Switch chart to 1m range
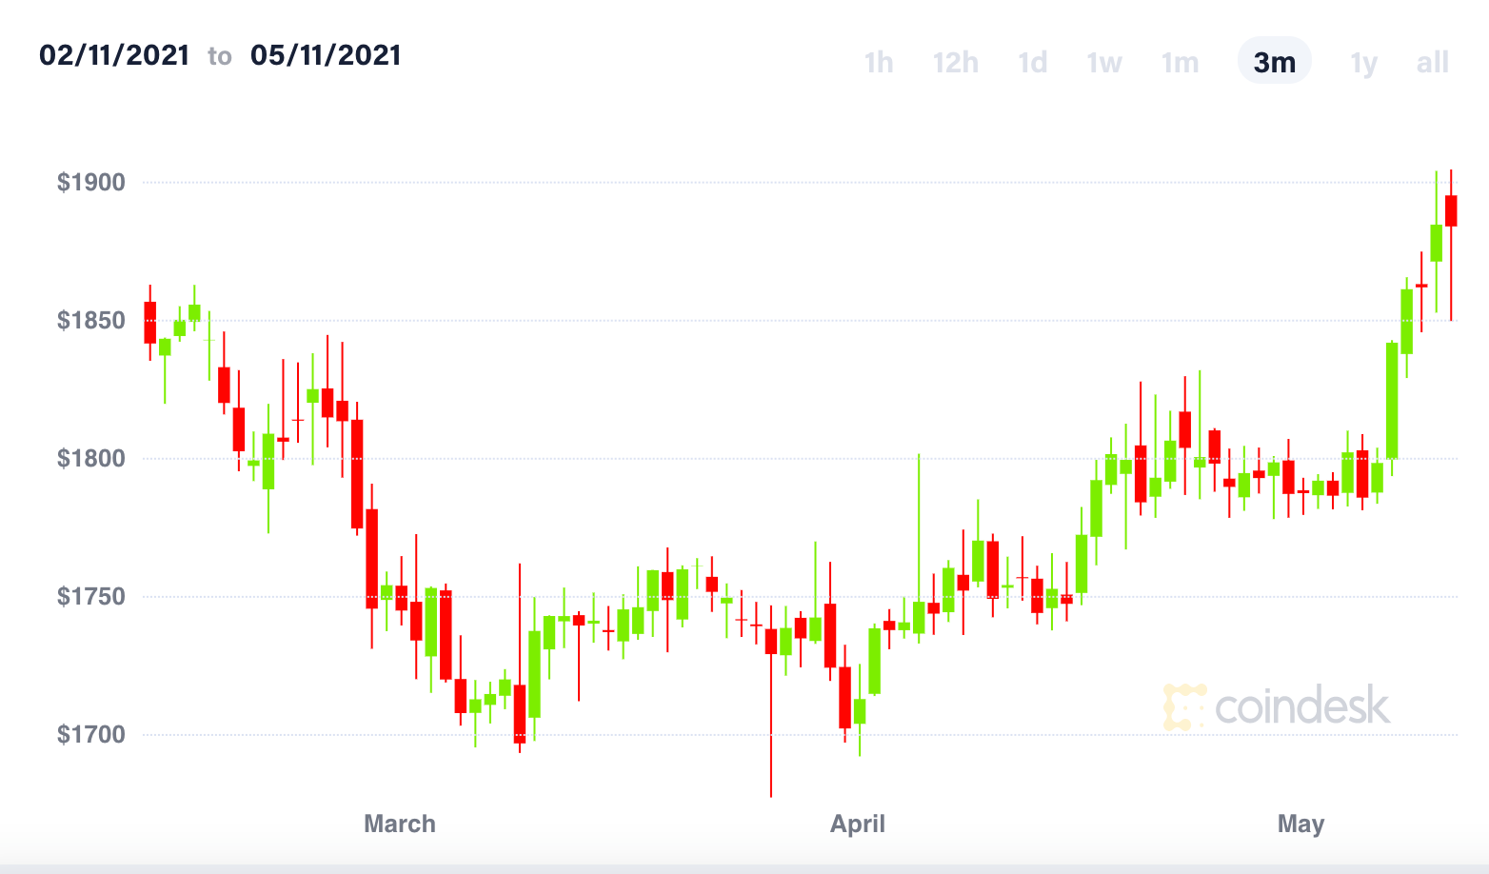This screenshot has width=1489, height=874. pos(1180,63)
